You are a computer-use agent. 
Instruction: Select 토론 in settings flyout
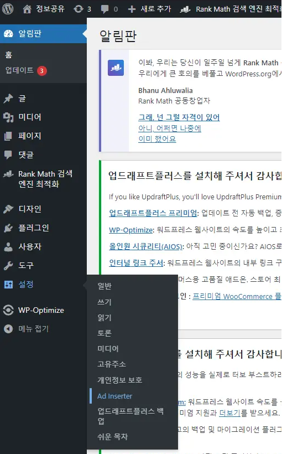point(105,333)
